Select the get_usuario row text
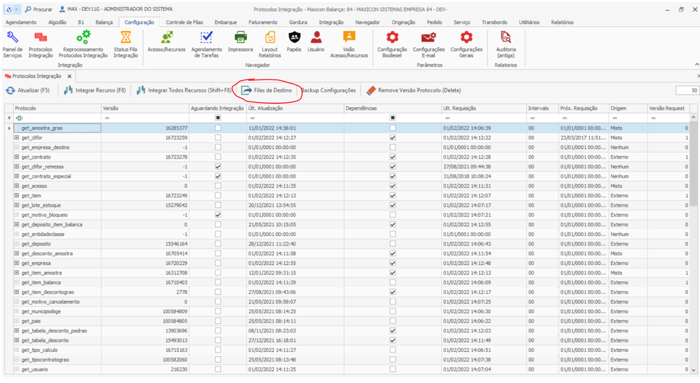Screen dimensions: 700x383 point(35,370)
